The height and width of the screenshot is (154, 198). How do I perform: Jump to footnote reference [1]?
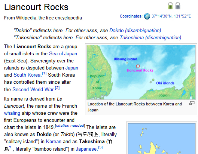coord(44,73)
